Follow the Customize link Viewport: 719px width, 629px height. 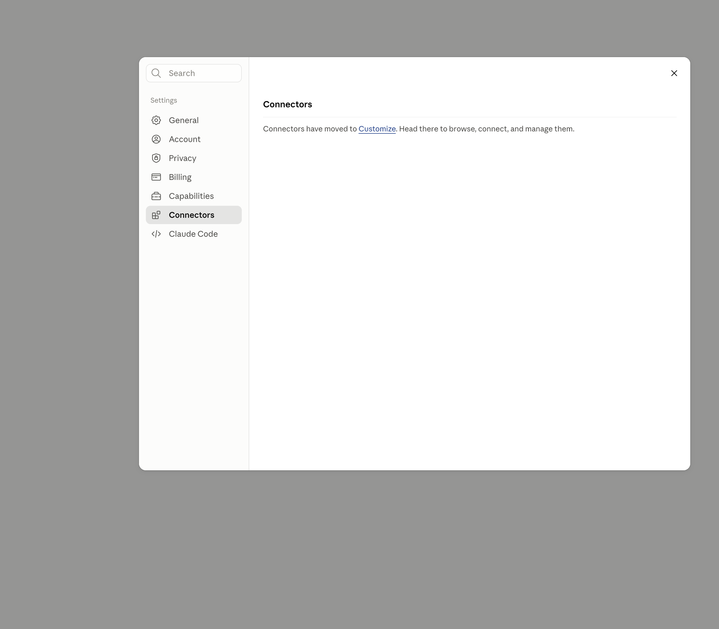click(377, 129)
